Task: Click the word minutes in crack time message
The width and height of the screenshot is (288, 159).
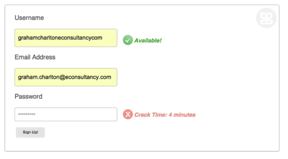Action: tap(184, 115)
